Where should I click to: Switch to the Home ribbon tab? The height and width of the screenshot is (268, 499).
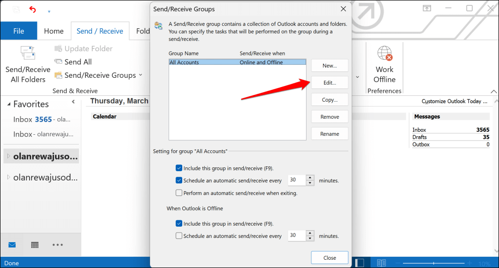pos(54,31)
